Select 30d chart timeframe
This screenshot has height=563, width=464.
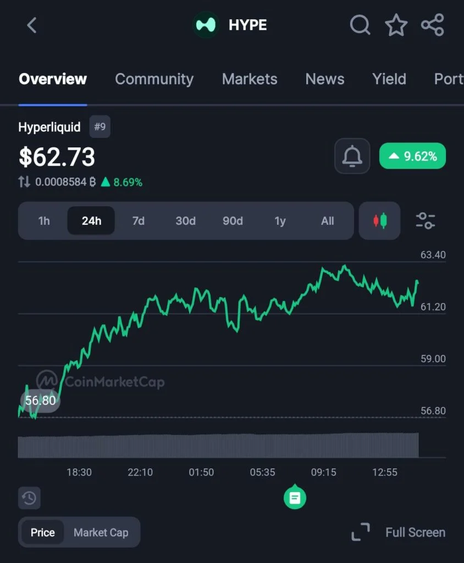185,220
